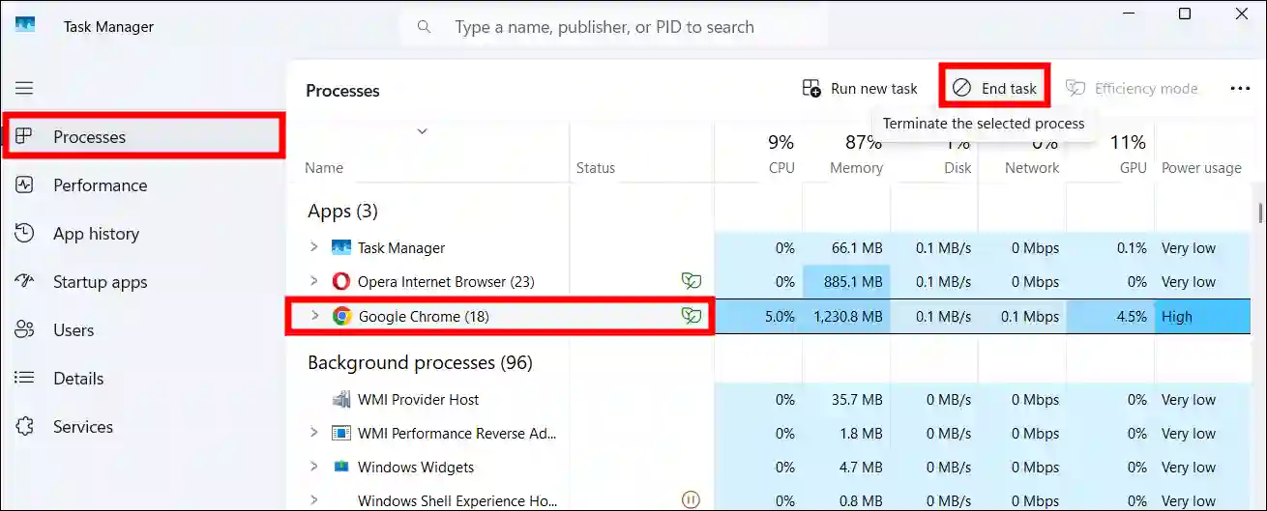The image size is (1267, 511).
Task: Click the Google Chrome logo icon
Action: click(341, 316)
